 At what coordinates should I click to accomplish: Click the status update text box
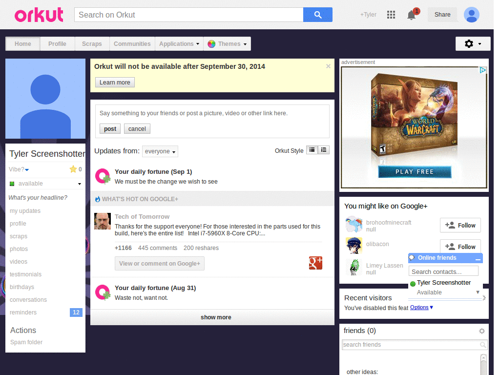click(x=212, y=113)
